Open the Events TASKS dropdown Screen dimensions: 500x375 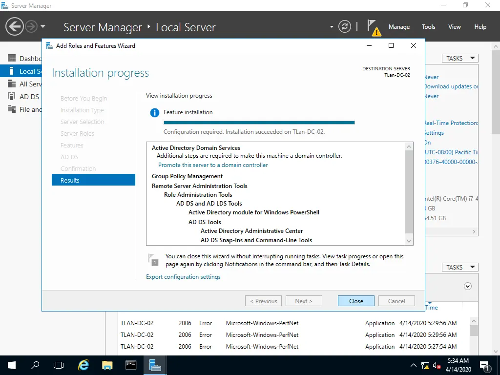(x=460, y=267)
